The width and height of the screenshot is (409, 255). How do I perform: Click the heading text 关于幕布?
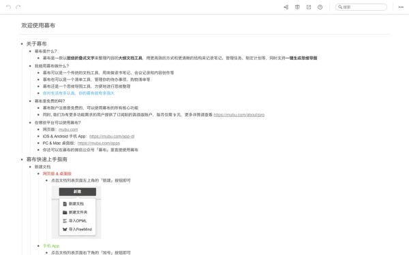coord(37,44)
